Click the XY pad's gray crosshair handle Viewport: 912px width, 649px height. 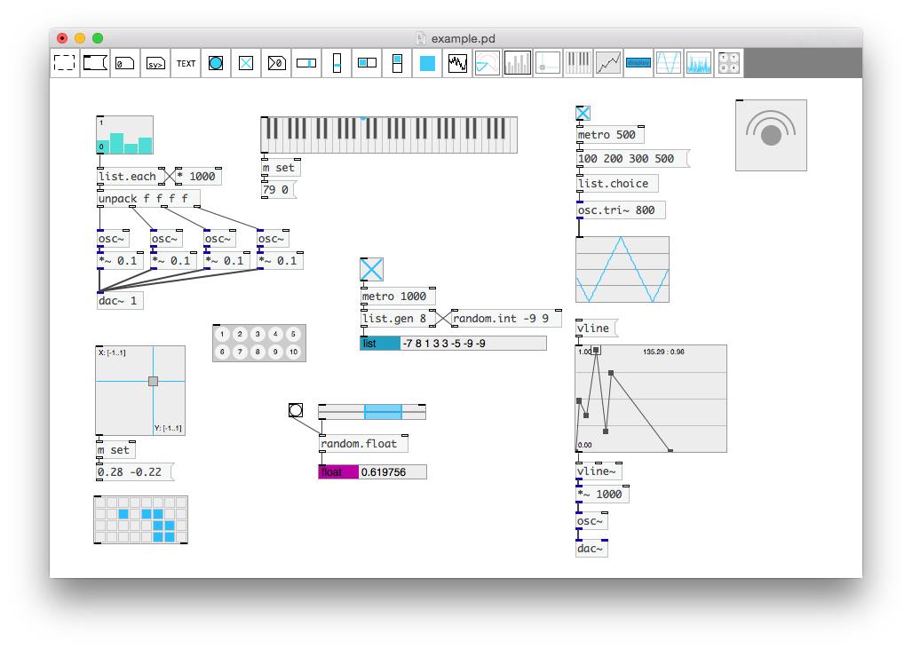coord(153,382)
